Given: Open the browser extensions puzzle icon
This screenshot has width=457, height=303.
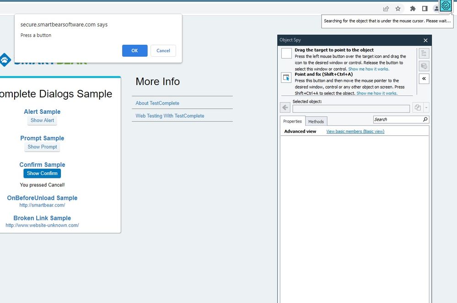Looking at the screenshot, I should [x=413, y=8].
